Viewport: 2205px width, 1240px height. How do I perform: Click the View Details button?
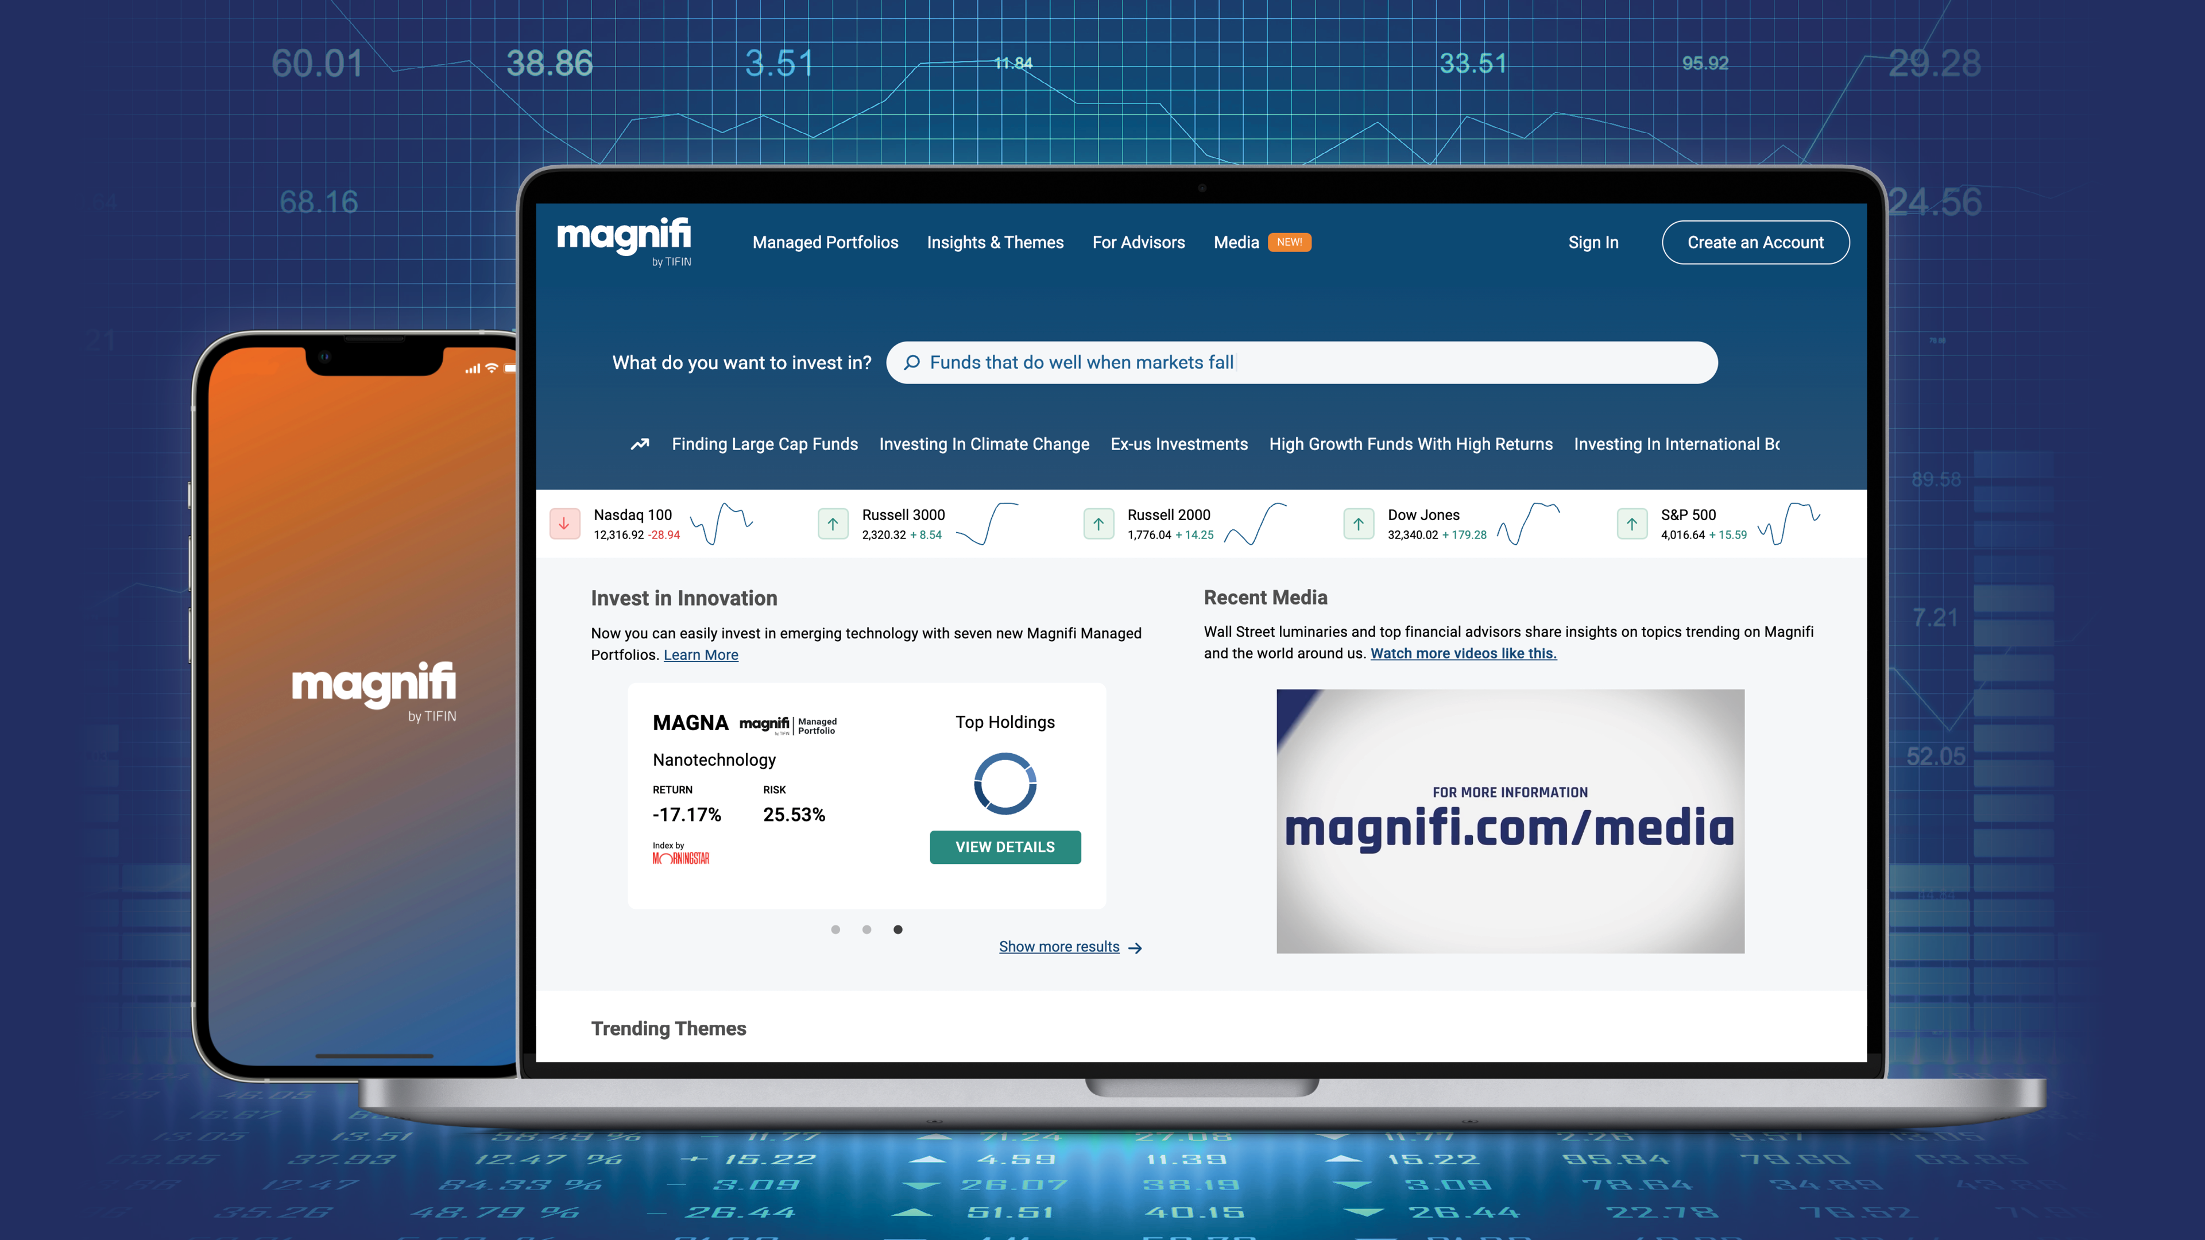tap(1004, 846)
